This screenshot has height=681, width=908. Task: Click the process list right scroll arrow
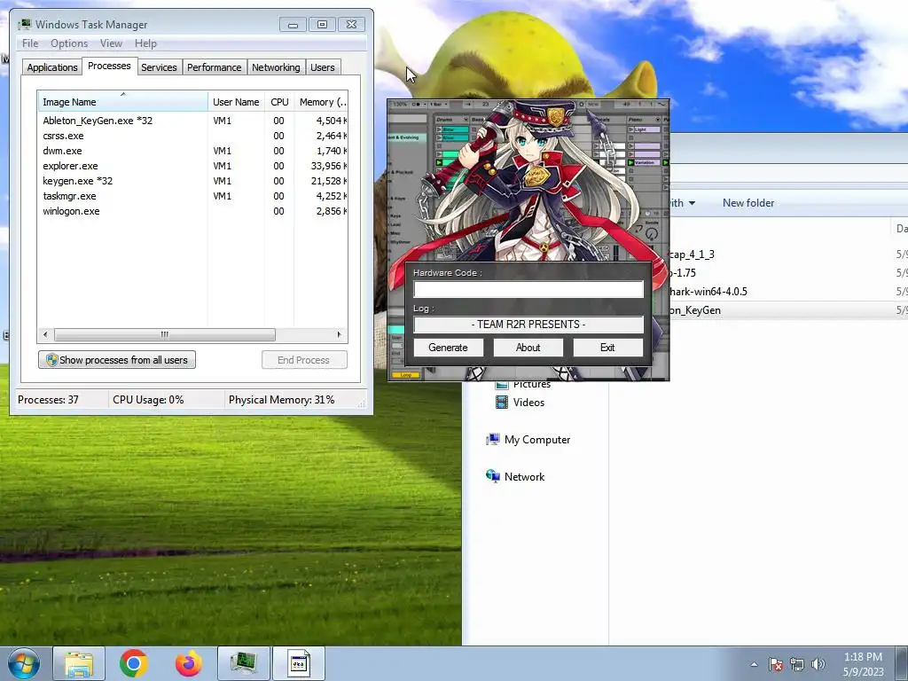(x=340, y=334)
